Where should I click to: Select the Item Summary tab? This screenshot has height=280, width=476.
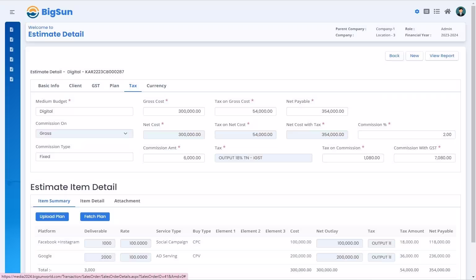(54, 201)
